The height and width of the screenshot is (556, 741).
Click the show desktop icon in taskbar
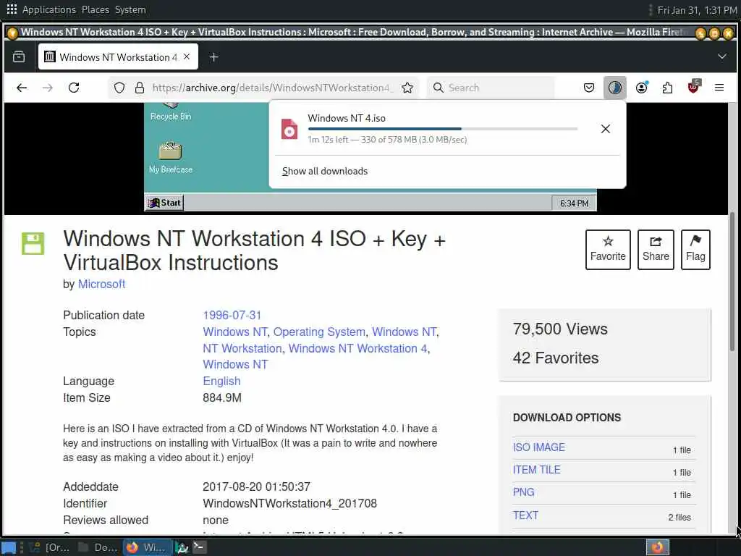(9, 547)
